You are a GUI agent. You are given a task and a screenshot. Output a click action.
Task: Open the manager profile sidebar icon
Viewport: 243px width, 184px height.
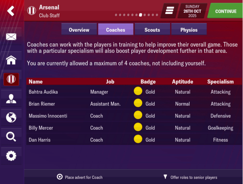(11, 98)
